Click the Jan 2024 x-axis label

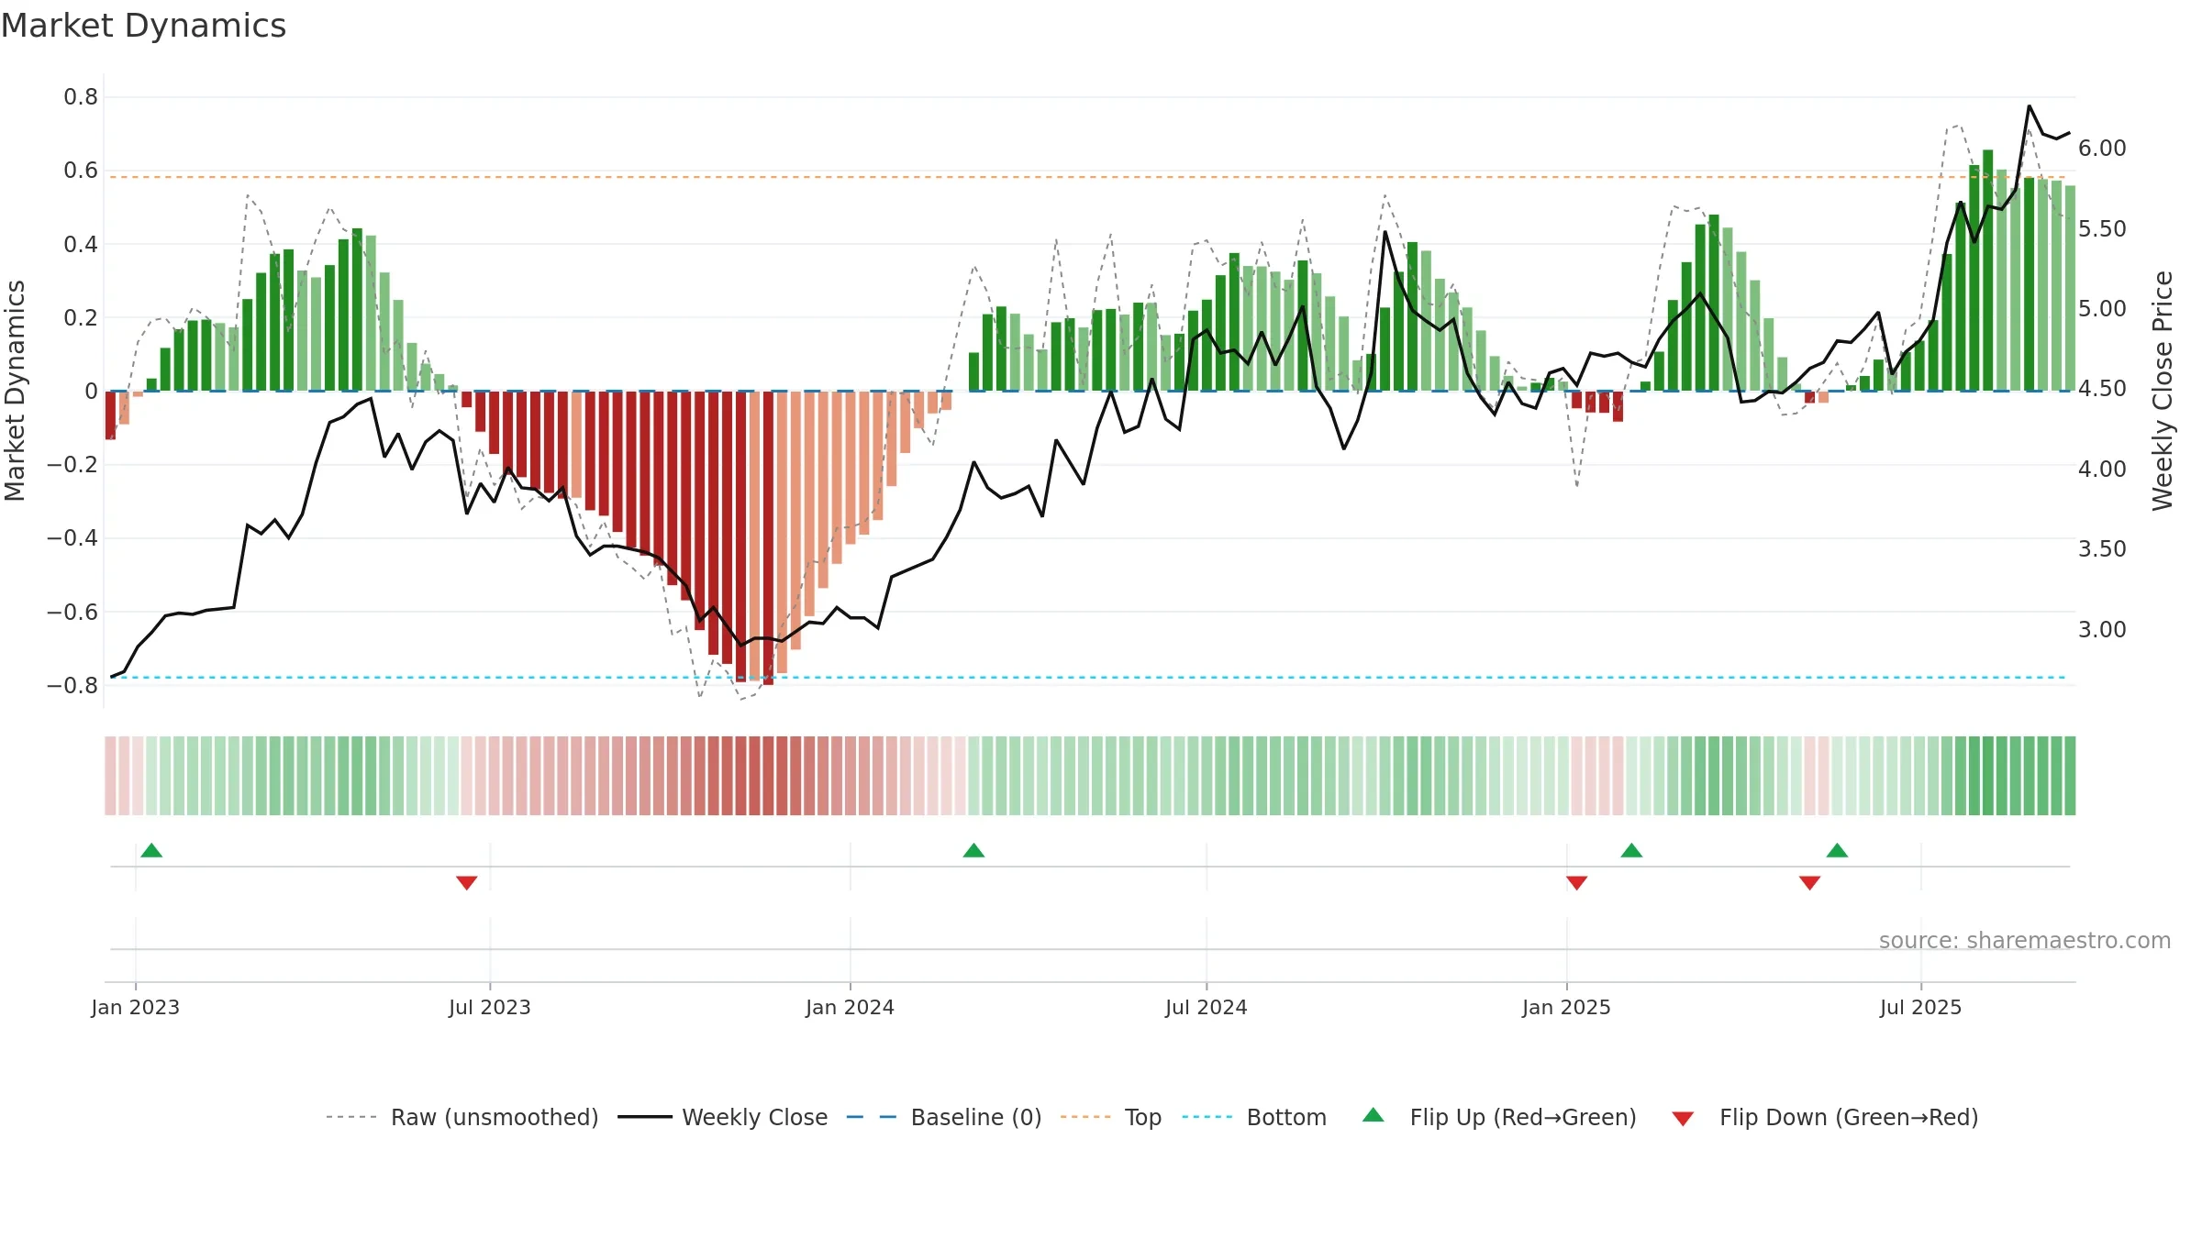click(851, 1007)
